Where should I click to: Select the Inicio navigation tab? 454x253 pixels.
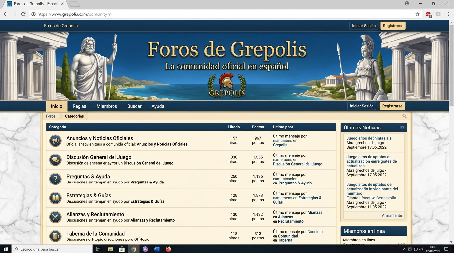pos(56,106)
